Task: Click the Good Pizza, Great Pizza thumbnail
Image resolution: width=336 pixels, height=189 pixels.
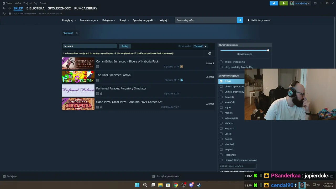Action: pos(78,104)
